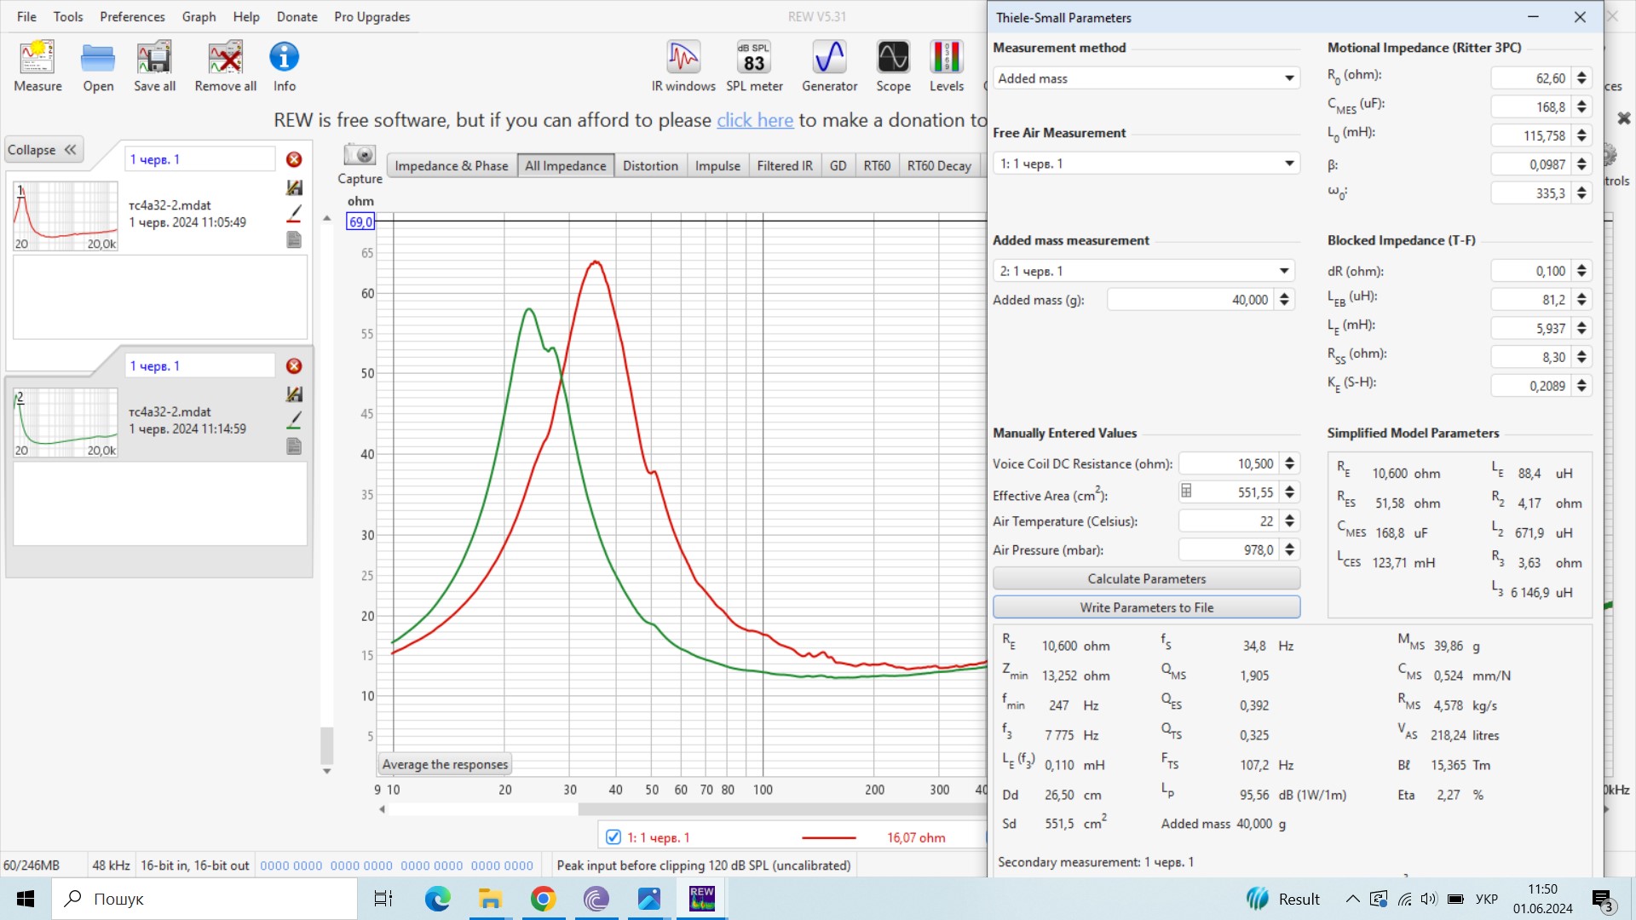Open the Measure tool
The width and height of the screenshot is (1636, 920).
(37, 66)
